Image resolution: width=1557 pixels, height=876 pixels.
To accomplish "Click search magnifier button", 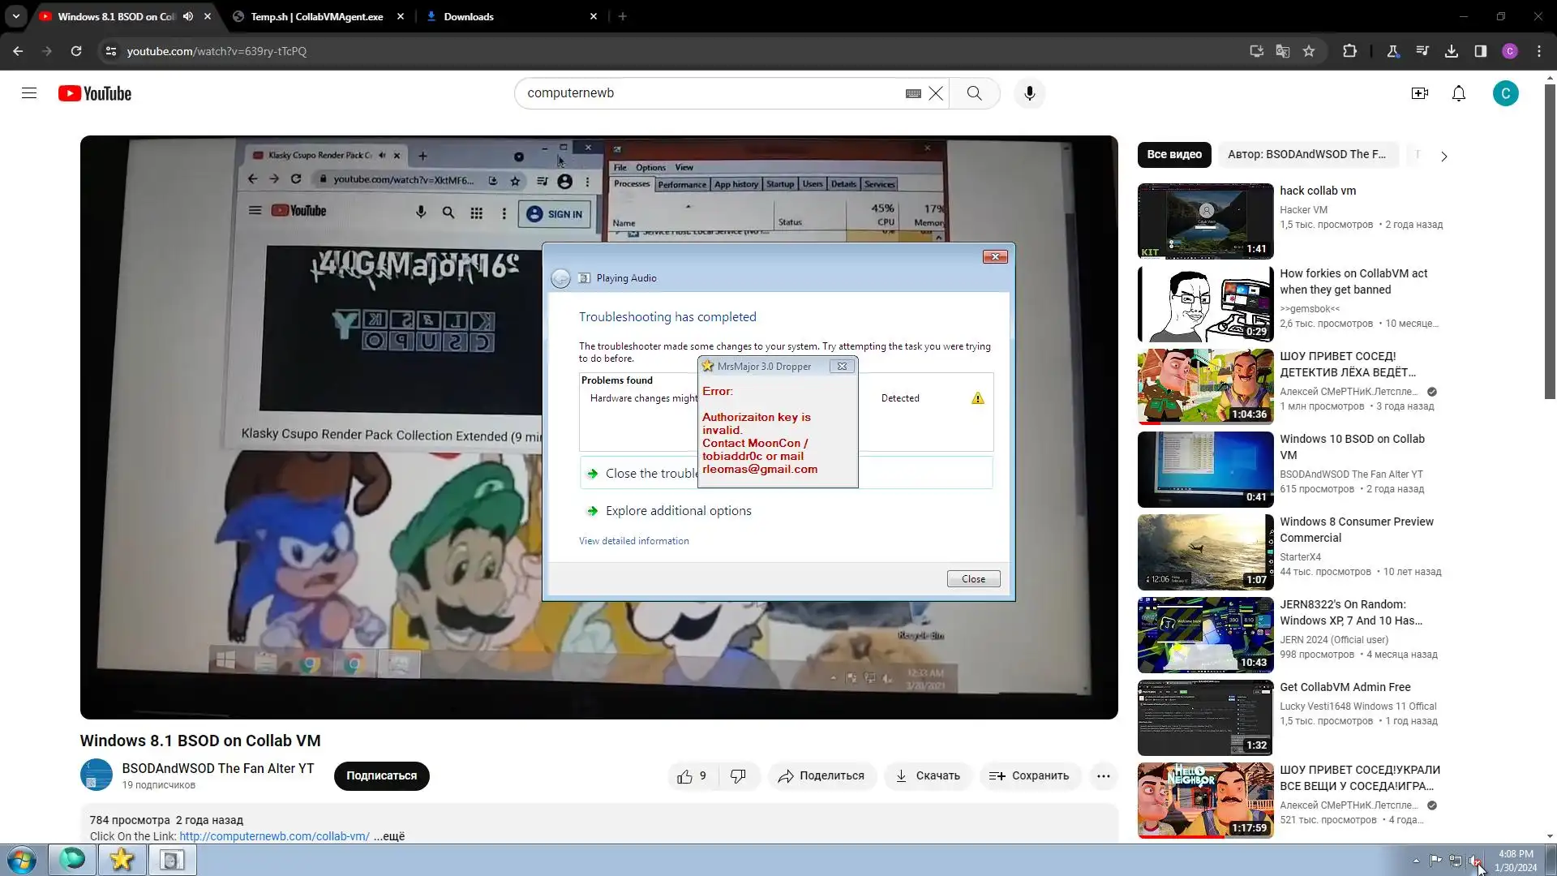I will click(974, 93).
